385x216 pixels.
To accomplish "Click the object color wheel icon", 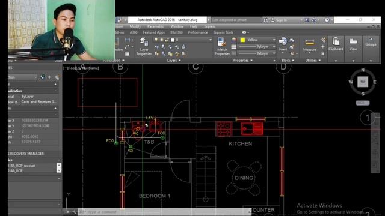I will coord(234,40).
